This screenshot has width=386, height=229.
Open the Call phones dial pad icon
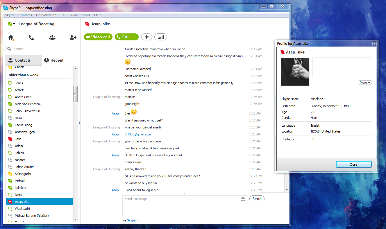click(31, 37)
